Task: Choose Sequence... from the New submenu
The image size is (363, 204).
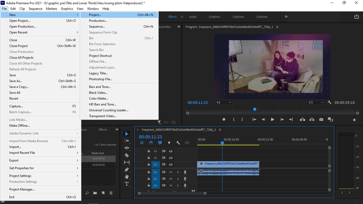Action: tap(97, 27)
